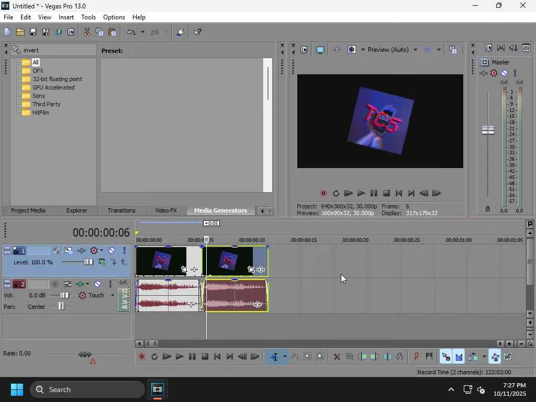This screenshot has width=536, height=402.
Task: Switch to the Transitions tab
Action: (121, 210)
